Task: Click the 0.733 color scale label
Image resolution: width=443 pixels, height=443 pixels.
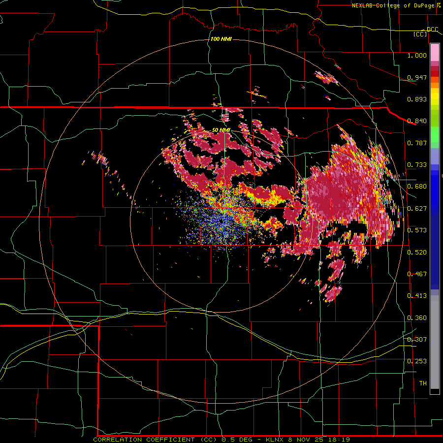Action: [417, 165]
